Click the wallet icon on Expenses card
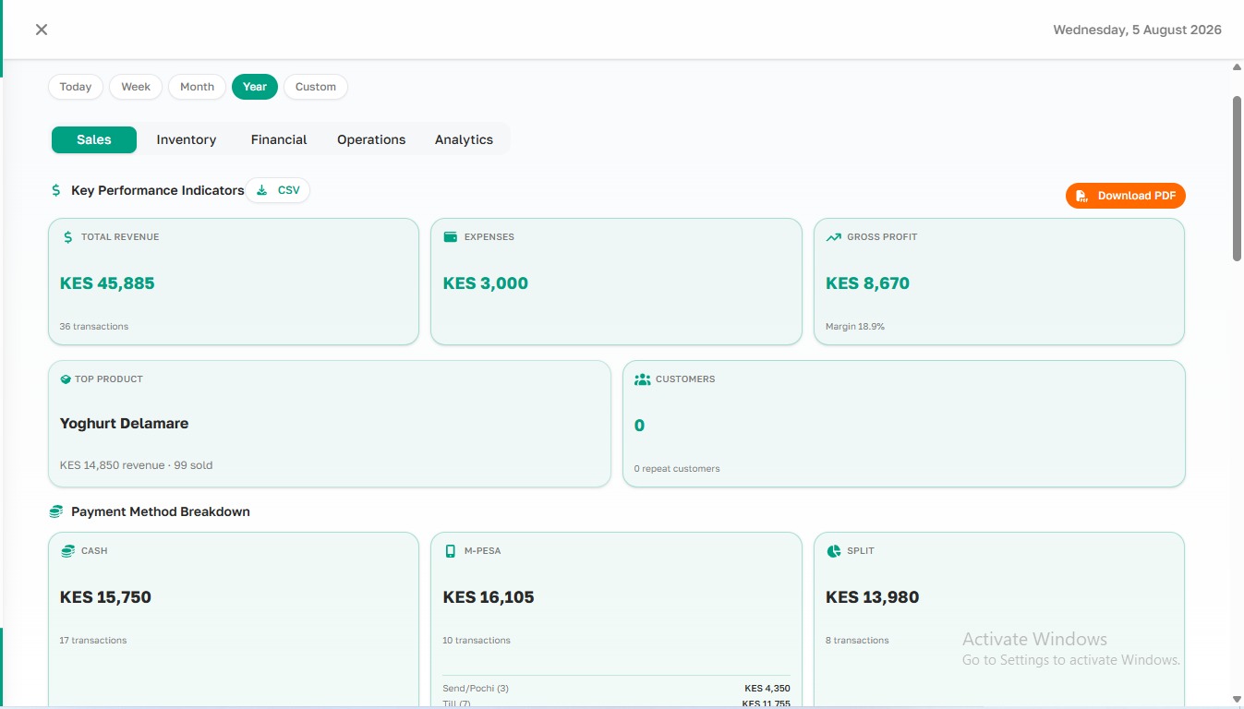The width and height of the screenshot is (1244, 709). (x=451, y=237)
